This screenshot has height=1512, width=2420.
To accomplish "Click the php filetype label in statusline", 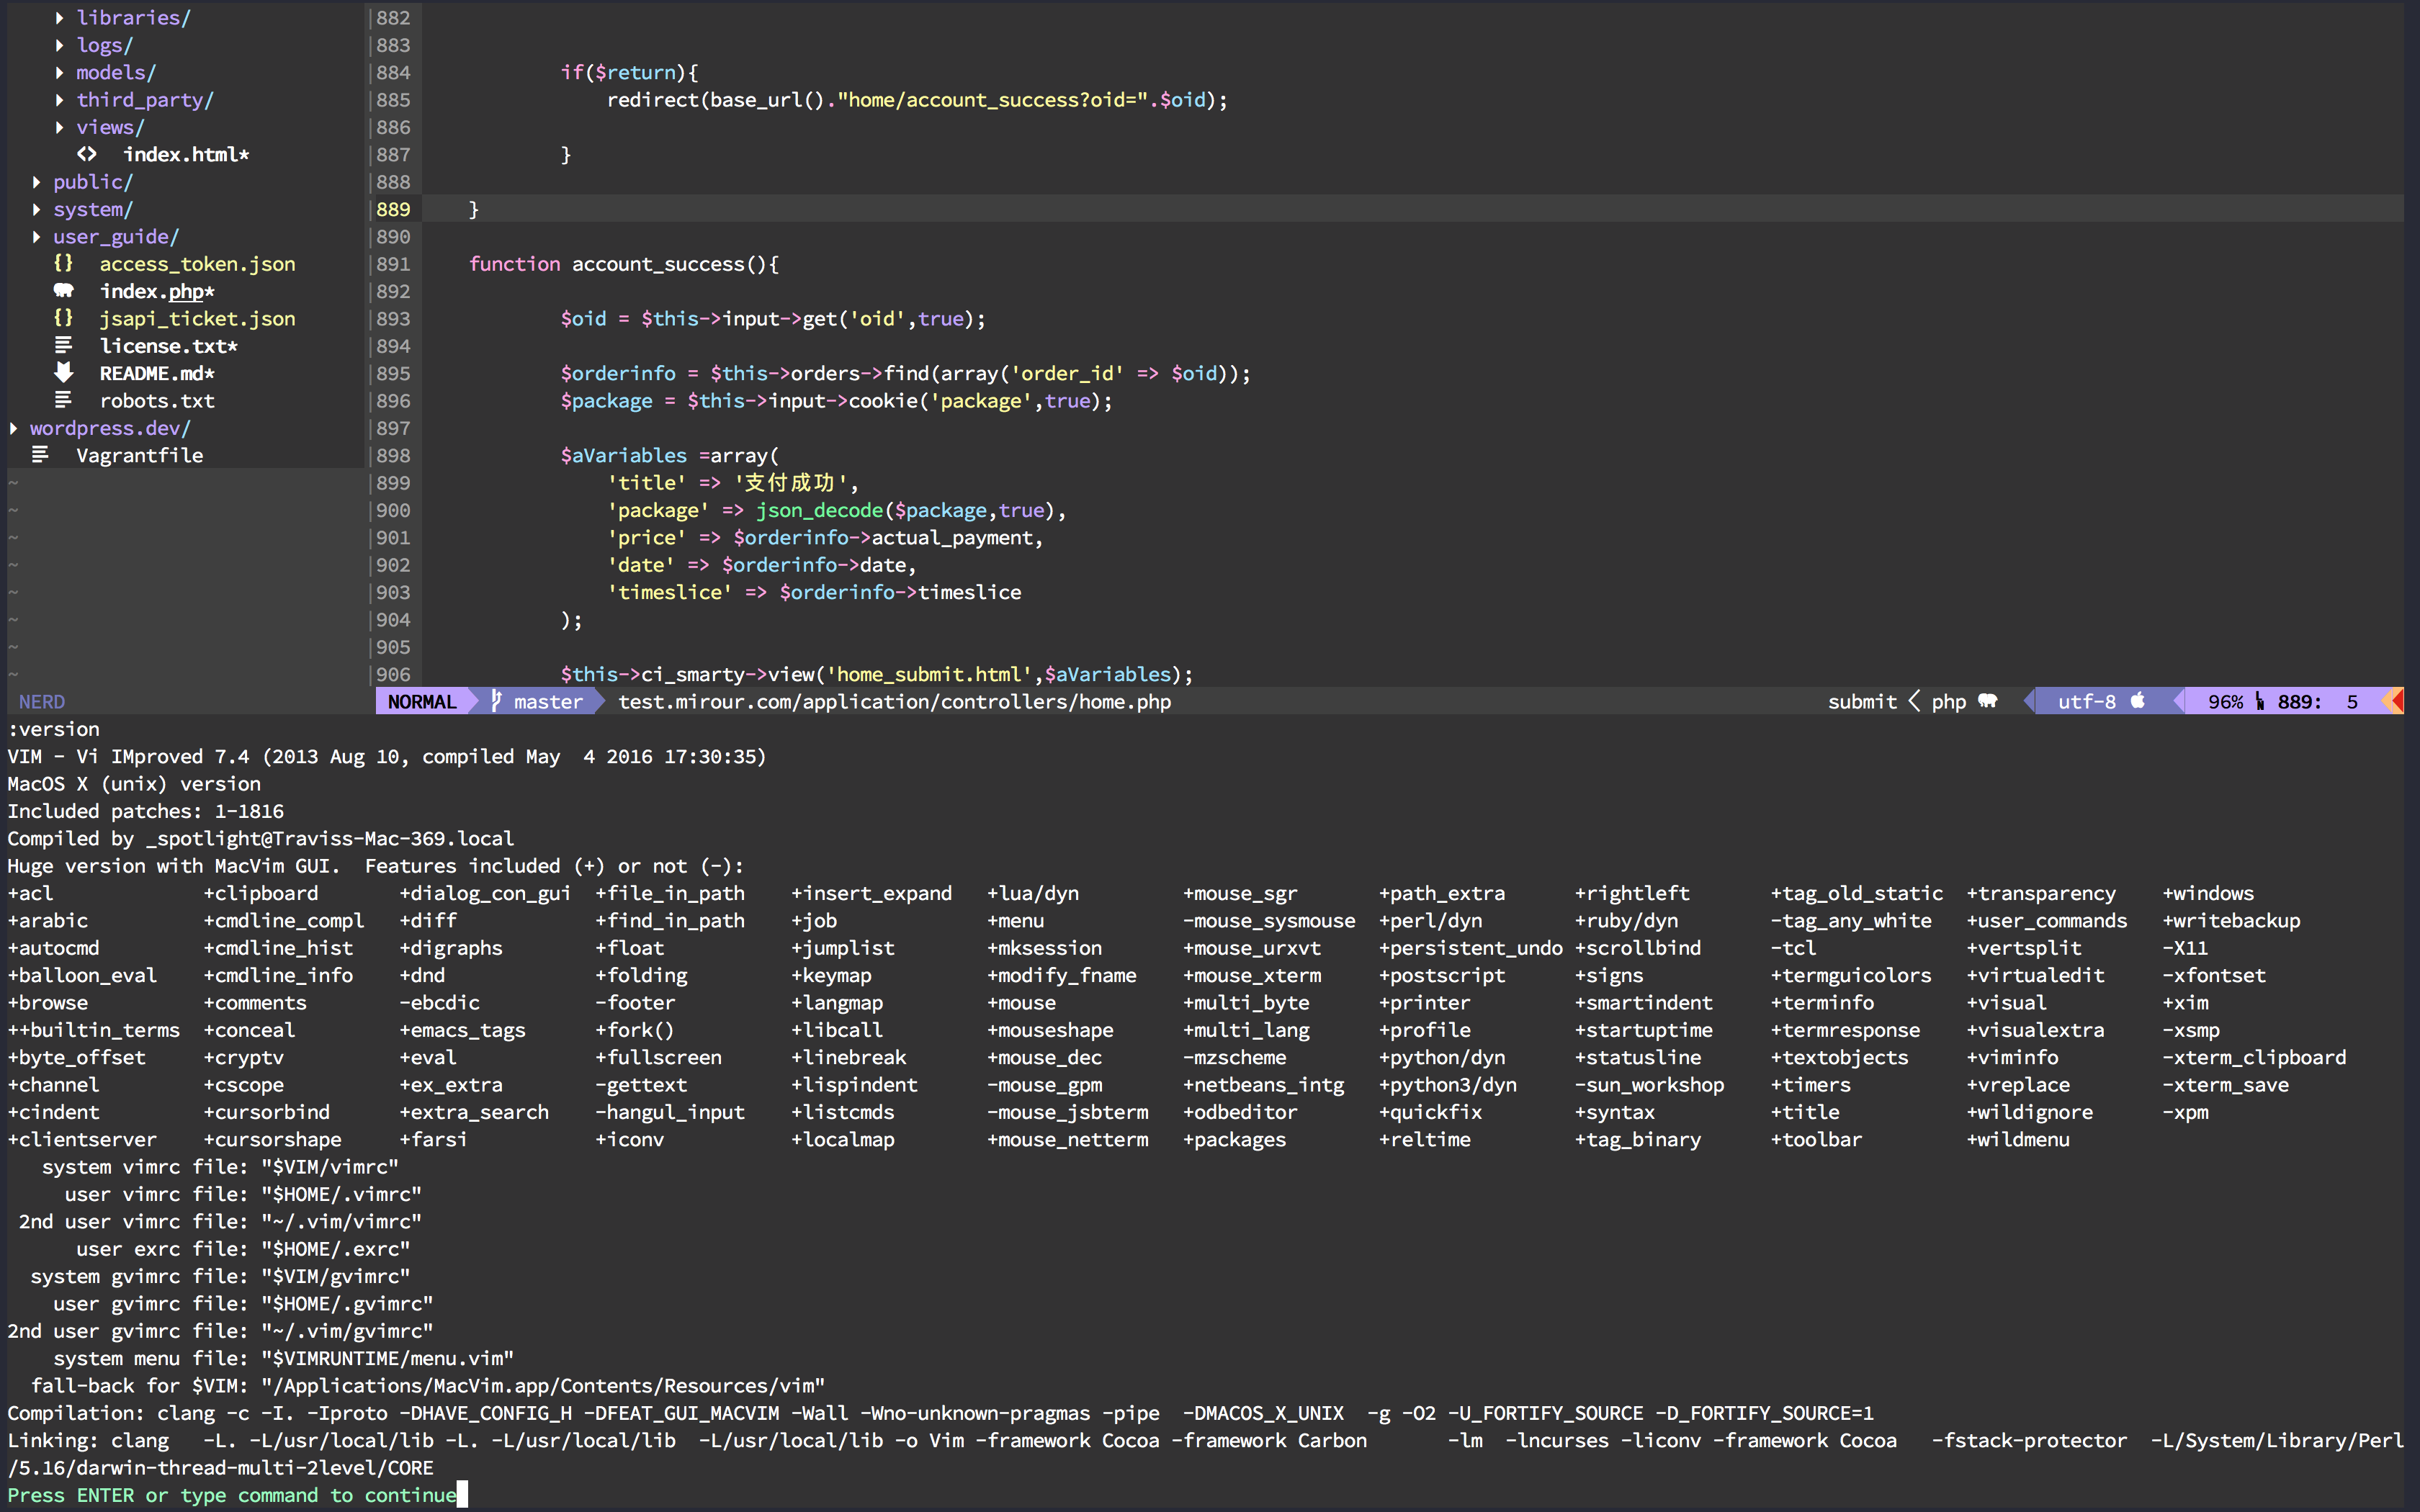I will [x=1949, y=702].
